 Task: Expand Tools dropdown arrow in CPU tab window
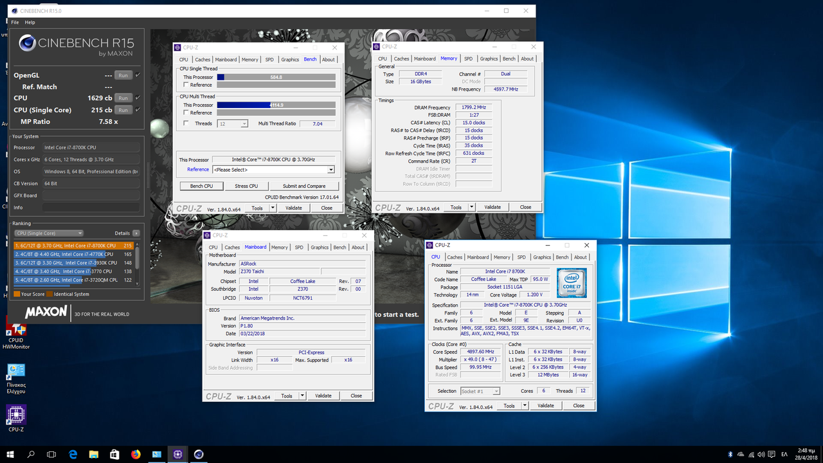[525, 406]
